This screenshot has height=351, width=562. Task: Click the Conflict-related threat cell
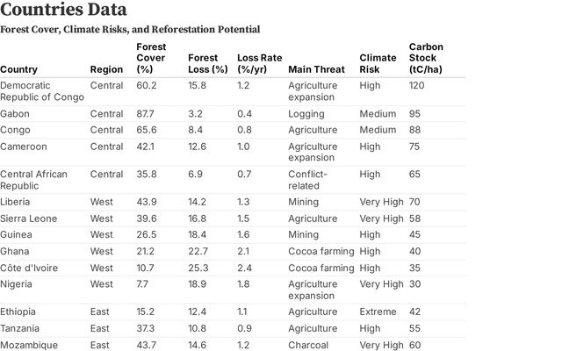point(306,180)
